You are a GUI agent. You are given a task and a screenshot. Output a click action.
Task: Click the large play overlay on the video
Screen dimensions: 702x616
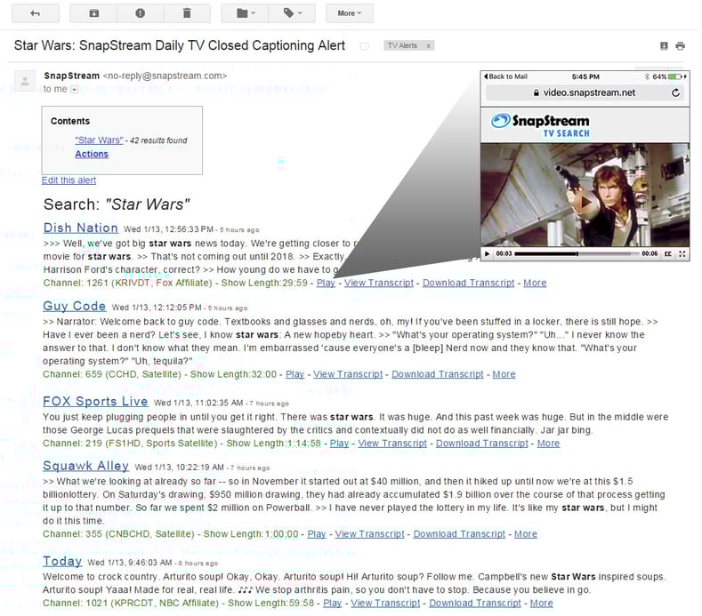tap(584, 204)
